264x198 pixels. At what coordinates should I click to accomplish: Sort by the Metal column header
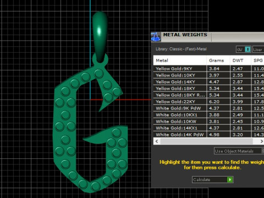coord(180,61)
